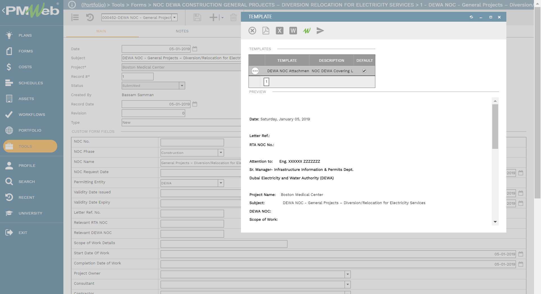Click the Relevant DEWA NOC input field
This screenshot has width=541, height=294.
192,234
